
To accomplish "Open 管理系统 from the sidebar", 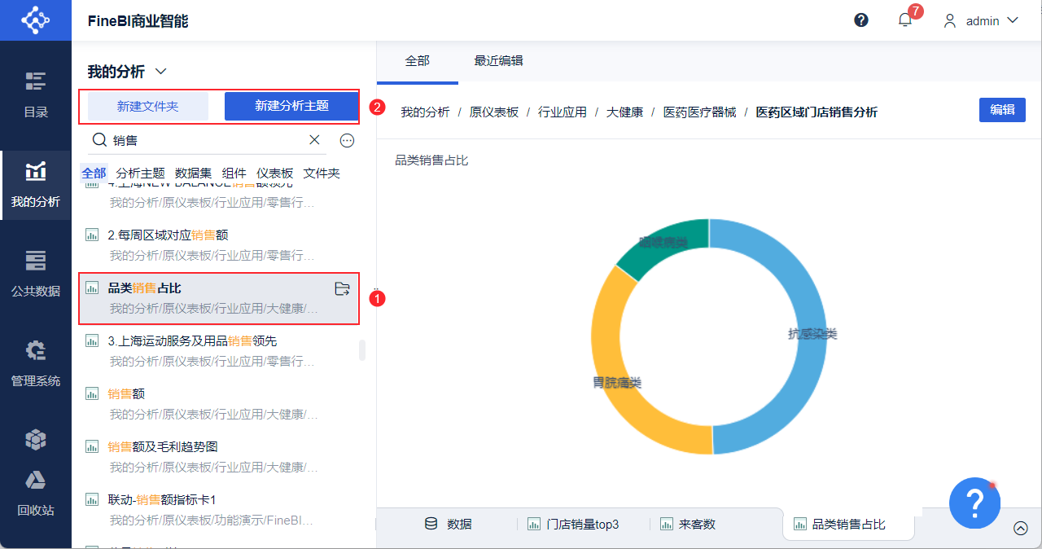I will tap(36, 363).
